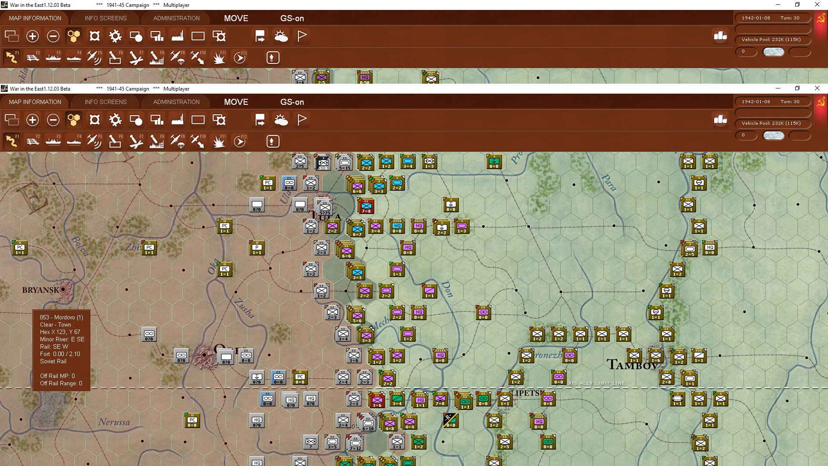
Task: Select F5 air recon mode, front window
Action: pos(94,142)
